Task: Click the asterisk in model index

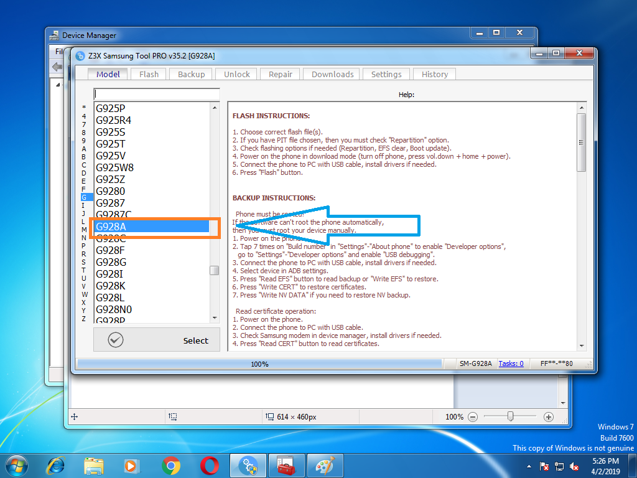Action: click(x=84, y=108)
